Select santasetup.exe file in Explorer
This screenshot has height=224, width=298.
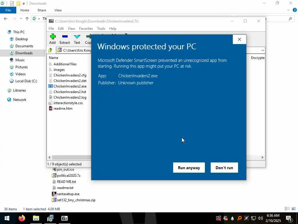pos(68,194)
